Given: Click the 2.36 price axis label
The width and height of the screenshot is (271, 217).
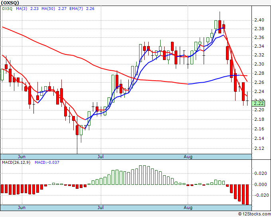Looking at the screenshot, I should coord(259,37).
